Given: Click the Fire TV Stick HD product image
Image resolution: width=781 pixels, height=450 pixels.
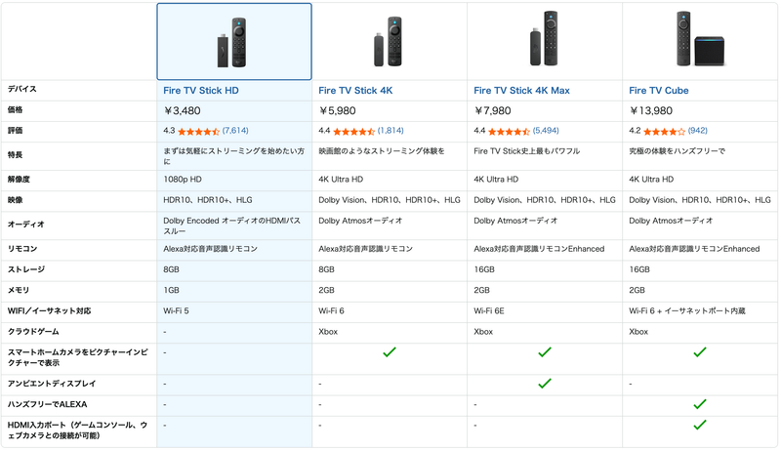Looking at the screenshot, I should pos(234,41).
